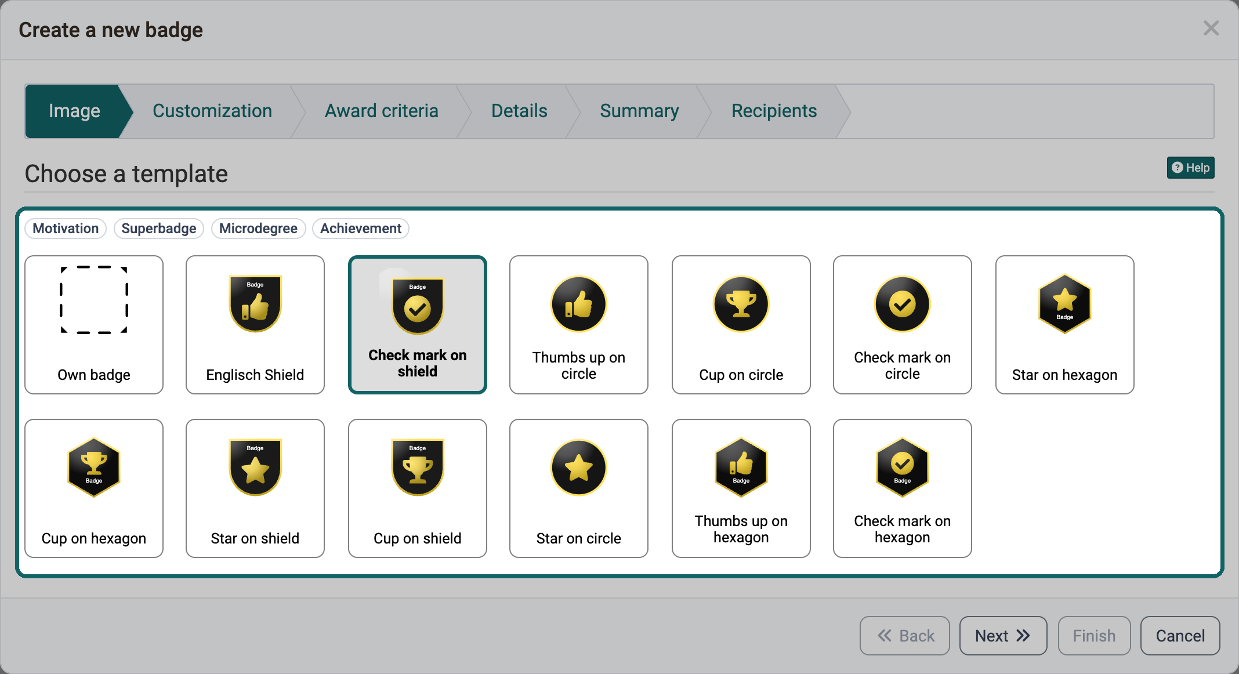
Task: Filter templates by Achievement tag
Action: pos(361,229)
